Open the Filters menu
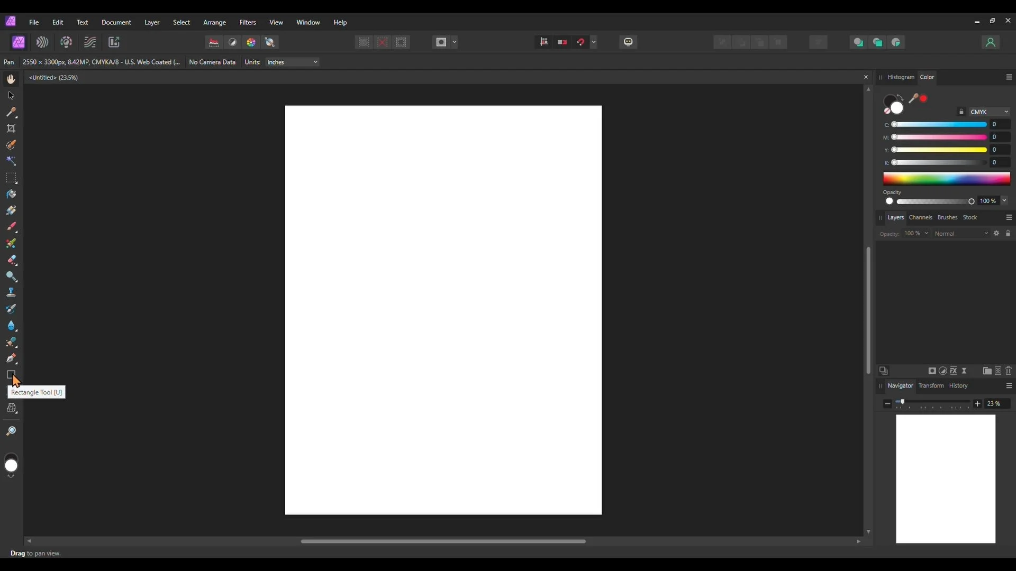1016x571 pixels. [247, 22]
